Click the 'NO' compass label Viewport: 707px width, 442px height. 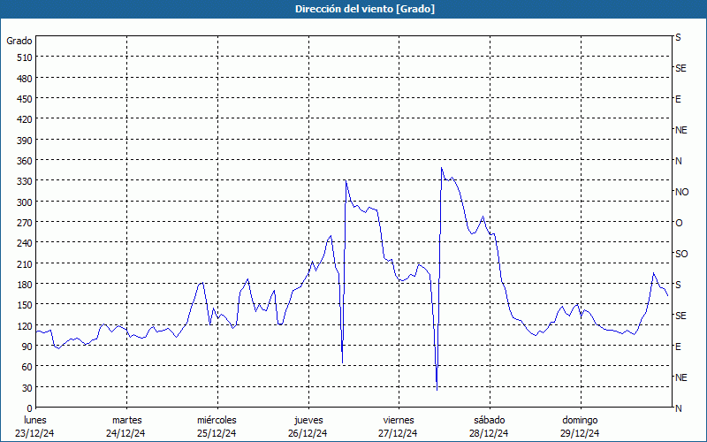coord(681,192)
